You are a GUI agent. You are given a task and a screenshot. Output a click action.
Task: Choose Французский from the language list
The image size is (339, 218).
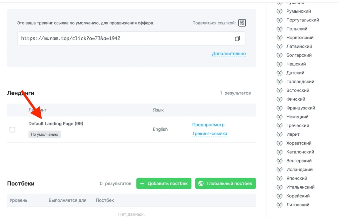point(301,108)
